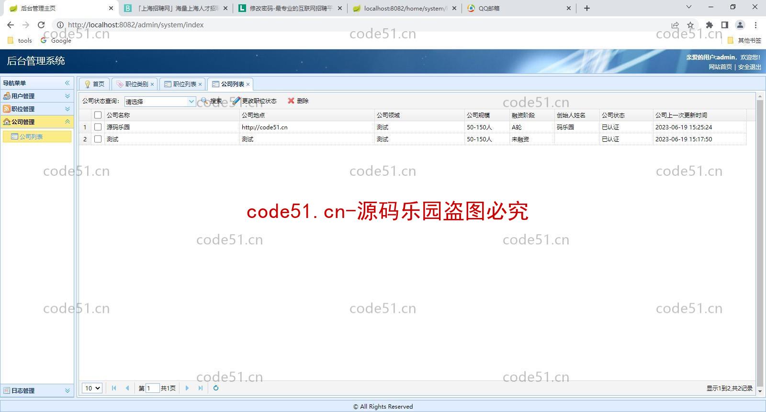This screenshot has width=766, height=412.
Task: Click the 安全退出 logout link
Action: coord(749,67)
